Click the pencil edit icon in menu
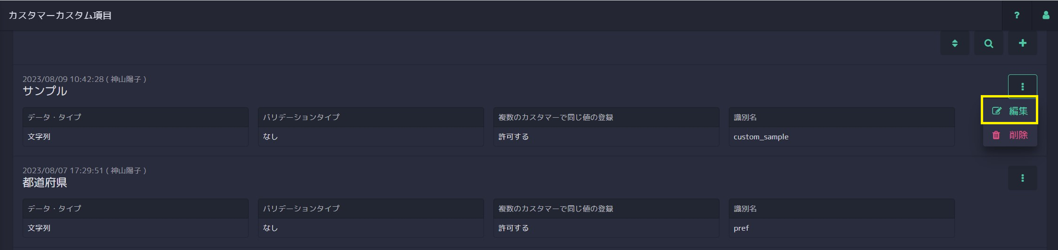The width and height of the screenshot is (1058, 250). pos(997,111)
